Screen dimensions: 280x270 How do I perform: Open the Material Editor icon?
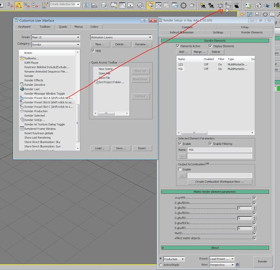tap(140, 5)
